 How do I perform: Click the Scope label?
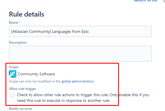pyautogui.click(x=13, y=67)
